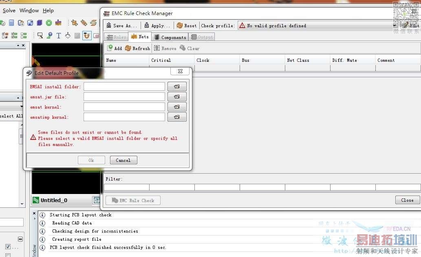This screenshot has width=421, height=257.
Task: Sort by the Clock column header
Action: click(x=217, y=60)
